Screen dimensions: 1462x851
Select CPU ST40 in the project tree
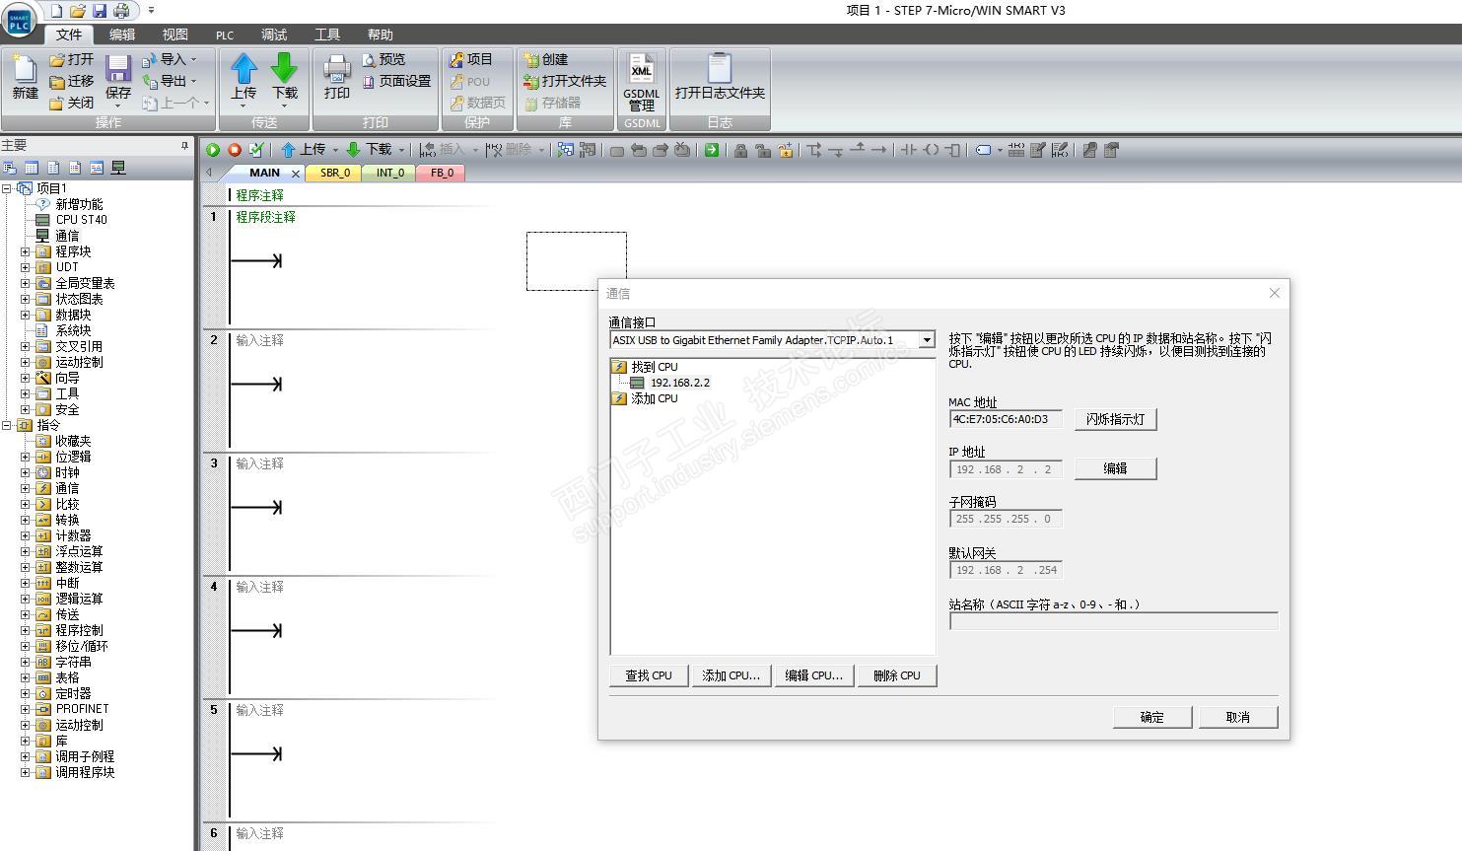point(81,220)
